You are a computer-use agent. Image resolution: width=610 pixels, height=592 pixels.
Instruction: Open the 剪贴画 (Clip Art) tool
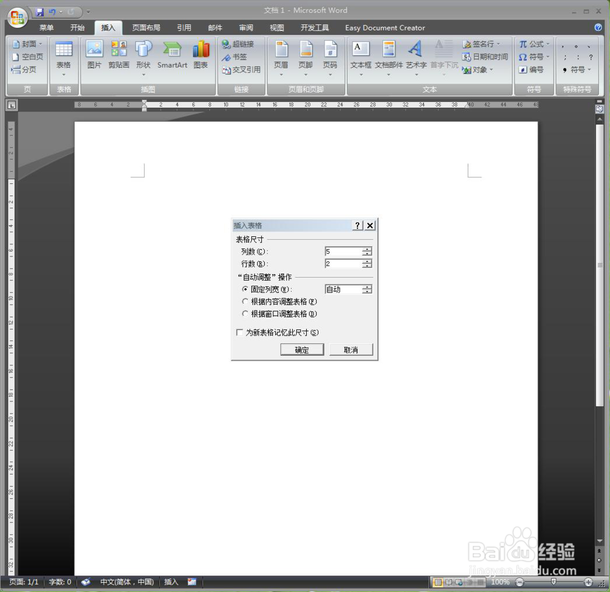tap(118, 55)
